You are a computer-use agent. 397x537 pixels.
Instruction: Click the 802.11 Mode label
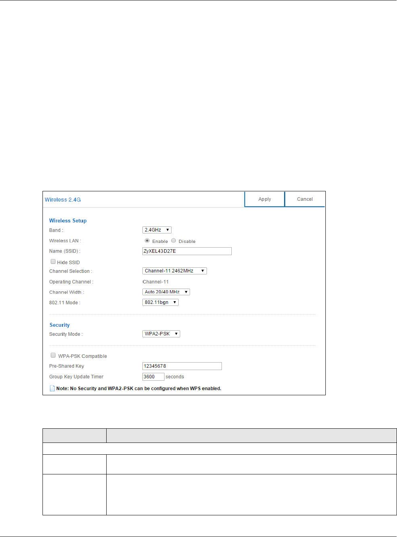click(x=65, y=303)
